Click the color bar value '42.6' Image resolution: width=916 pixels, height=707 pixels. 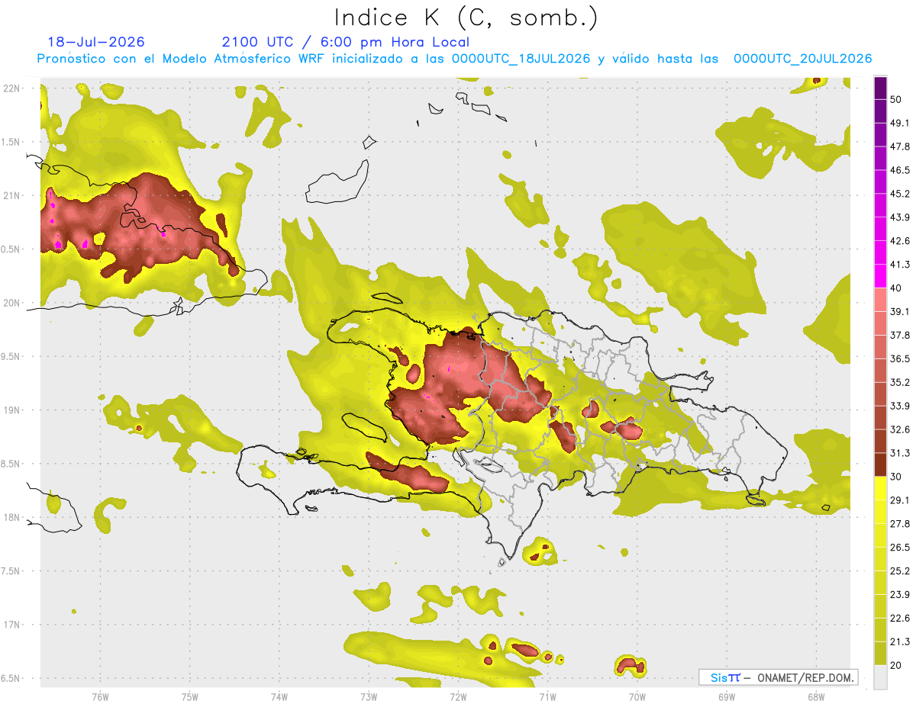click(x=901, y=242)
